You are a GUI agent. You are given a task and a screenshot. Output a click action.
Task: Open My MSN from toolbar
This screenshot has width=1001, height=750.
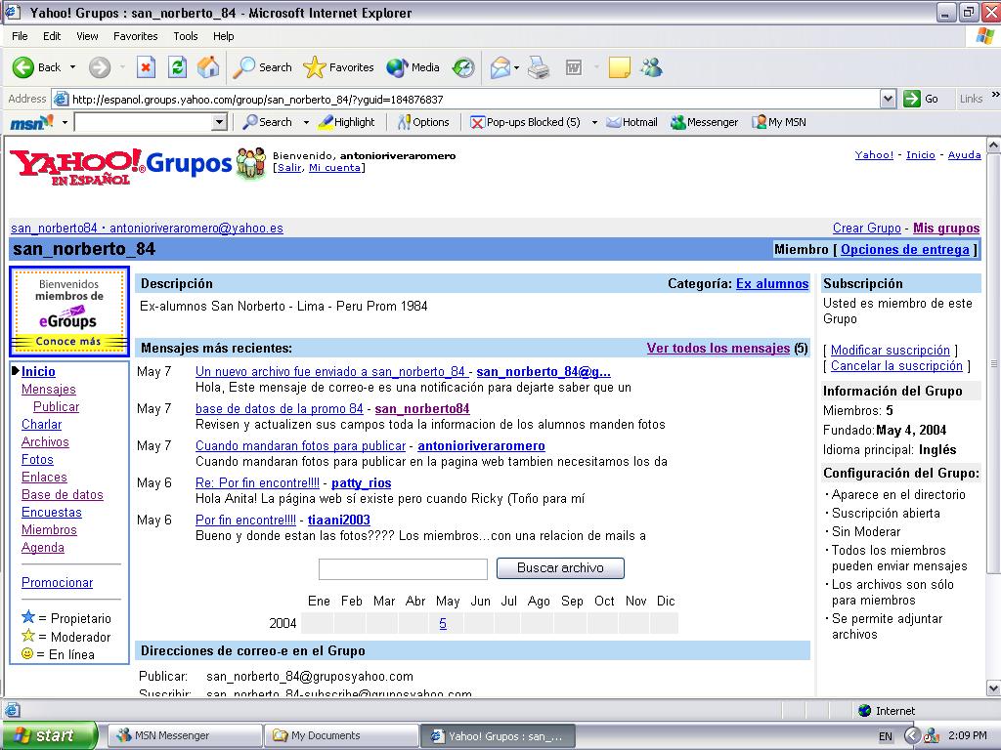(x=779, y=122)
